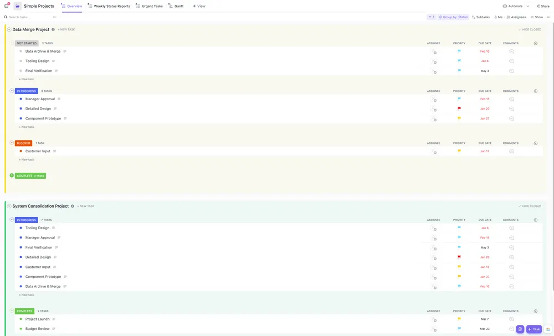This screenshot has width=554, height=336.
Task: Click + NEW TASK beside System Consolidation Project
Action: pyautogui.click(x=86, y=206)
